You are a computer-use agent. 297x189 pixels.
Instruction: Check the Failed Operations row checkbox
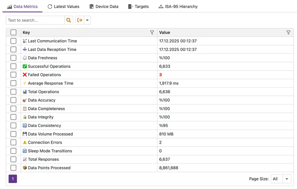tap(13, 75)
